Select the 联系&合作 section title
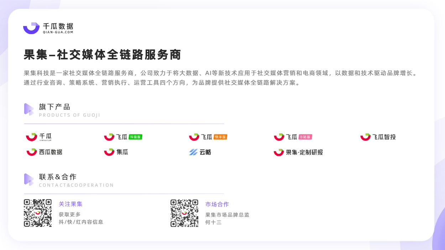445x250 pixels. (x=58, y=177)
